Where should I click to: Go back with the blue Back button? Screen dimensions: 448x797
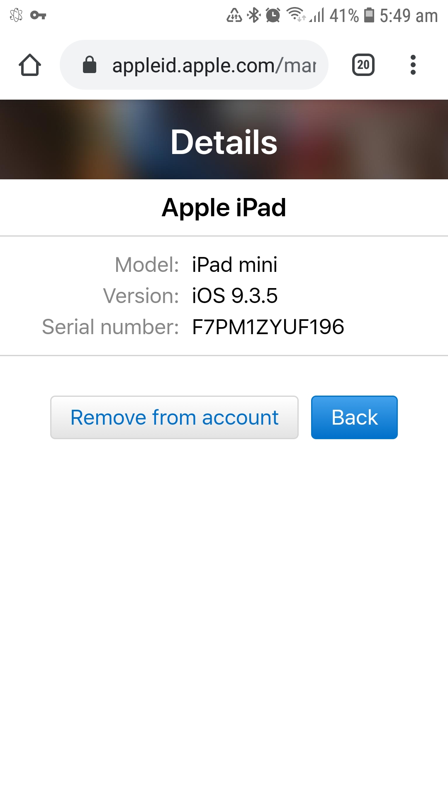(354, 417)
